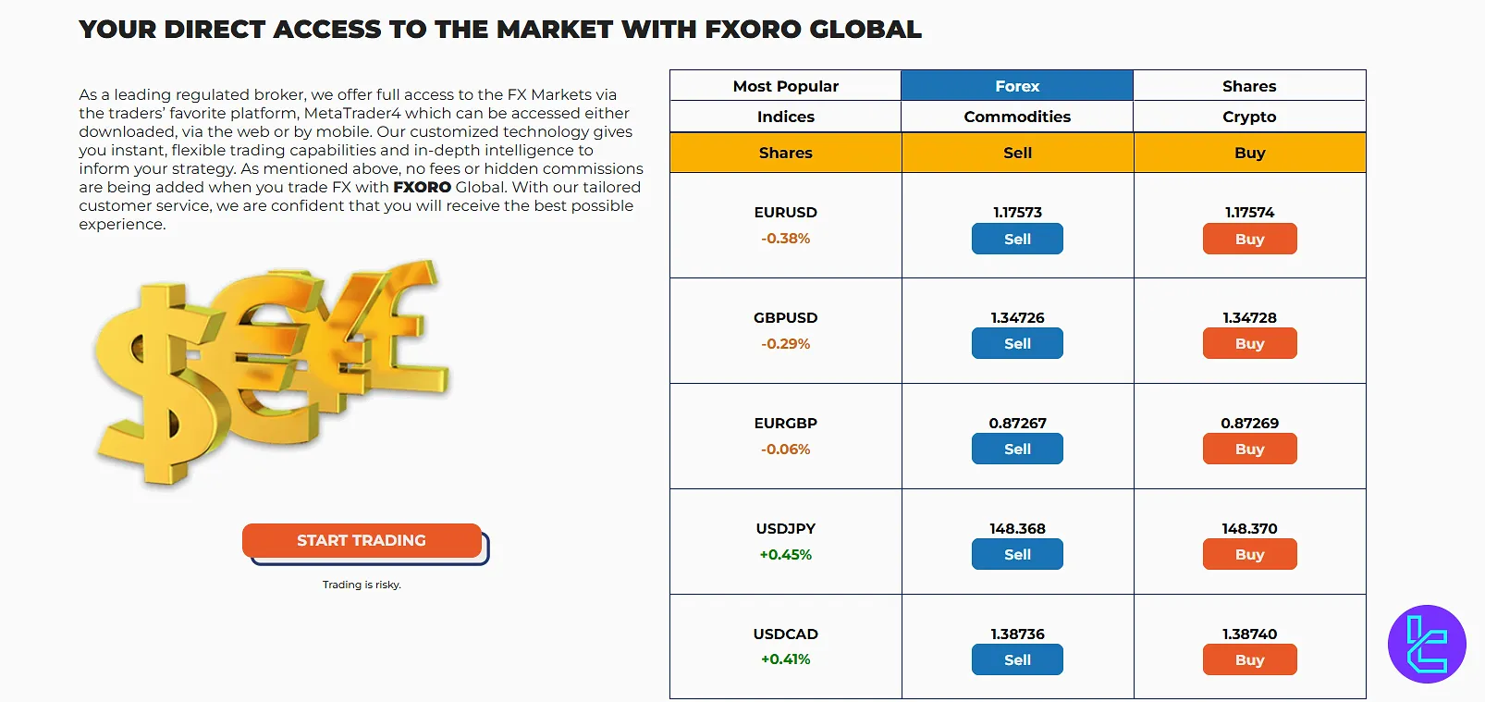Select the Crypto tab
The width and height of the screenshot is (1485, 702).
point(1248,117)
